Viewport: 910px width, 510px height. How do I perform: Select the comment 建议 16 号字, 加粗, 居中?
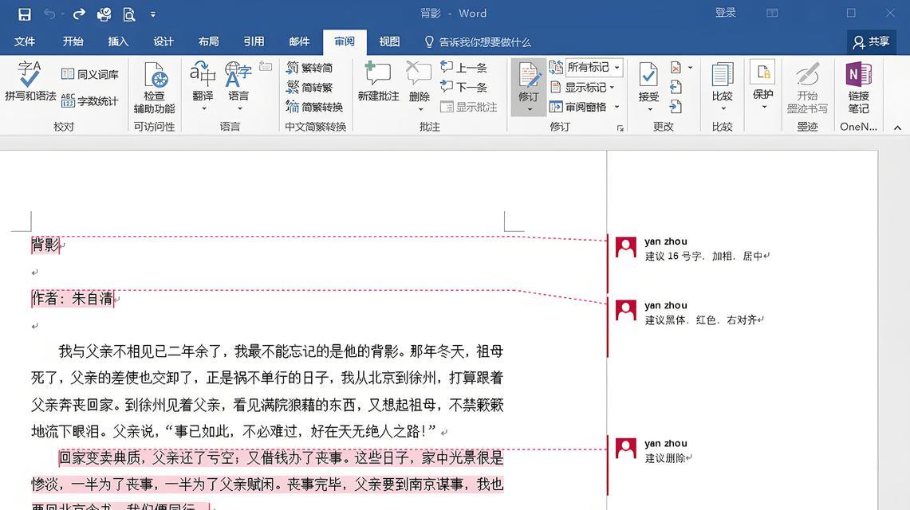coord(707,256)
